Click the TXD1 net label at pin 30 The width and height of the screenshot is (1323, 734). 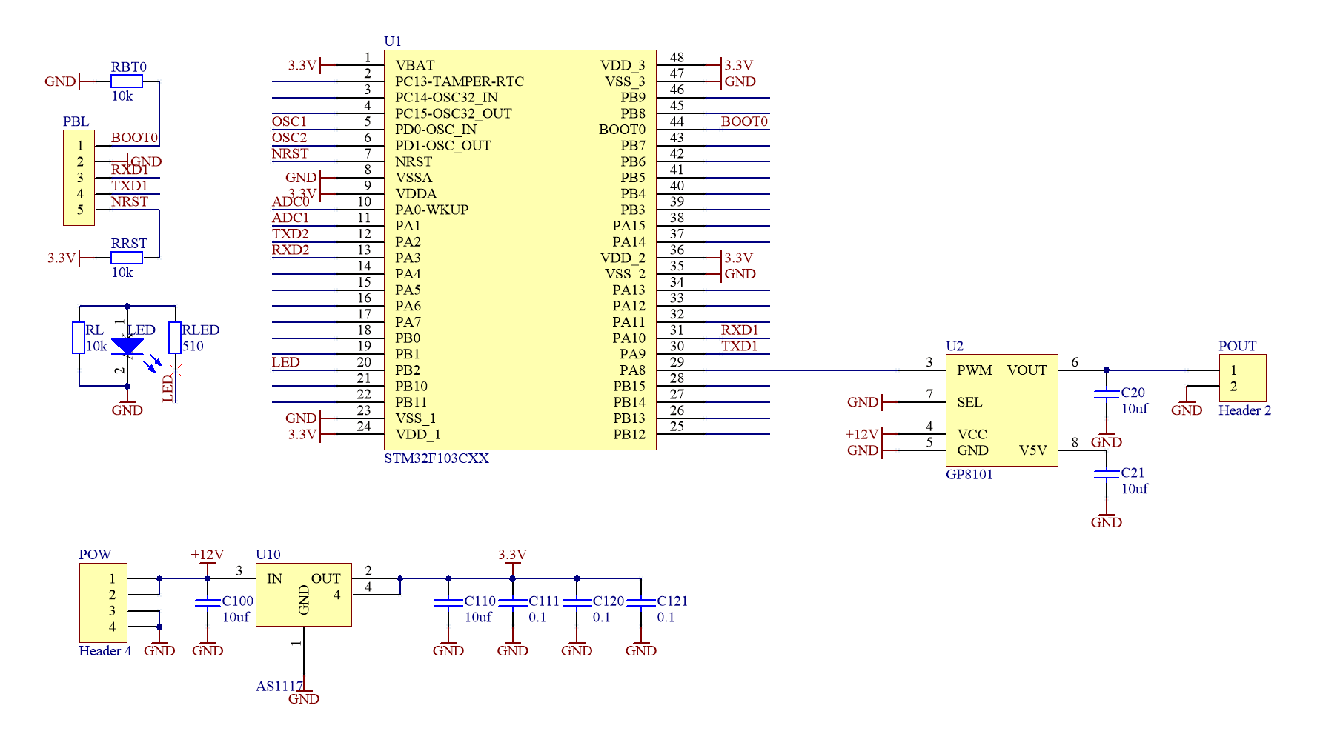(x=740, y=346)
